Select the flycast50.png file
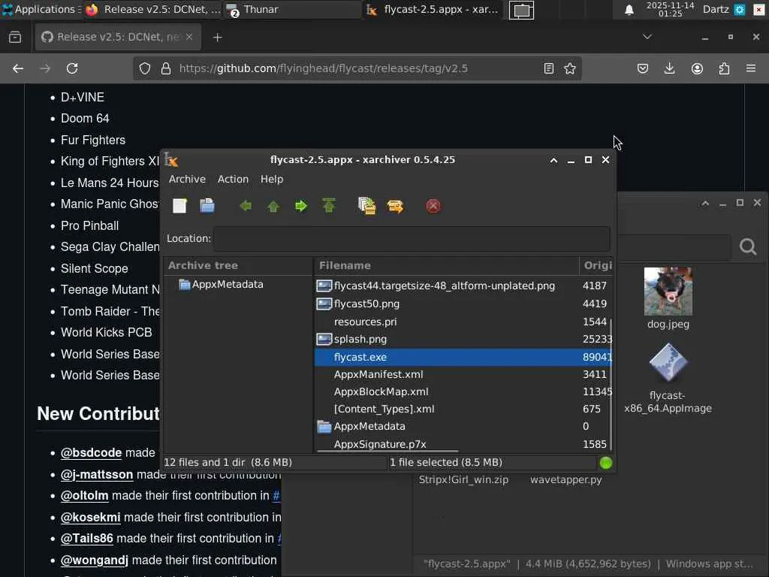This screenshot has height=577, width=769. point(463,304)
